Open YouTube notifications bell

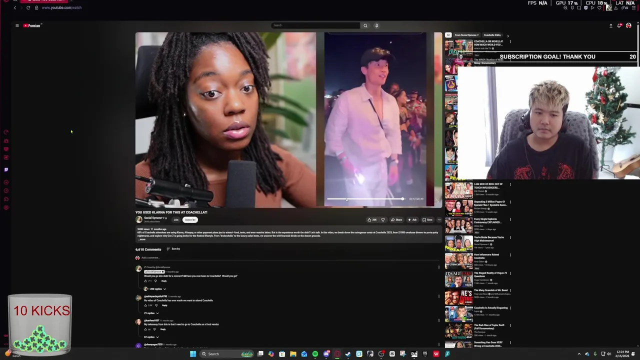click(619, 25)
